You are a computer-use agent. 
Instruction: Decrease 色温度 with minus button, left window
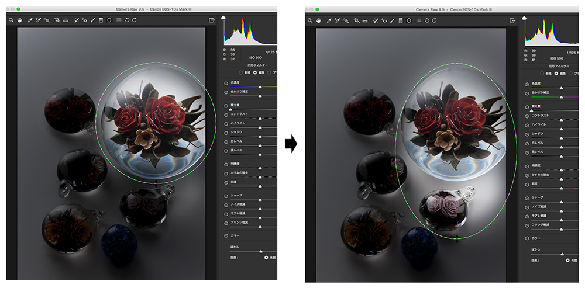[226, 84]
